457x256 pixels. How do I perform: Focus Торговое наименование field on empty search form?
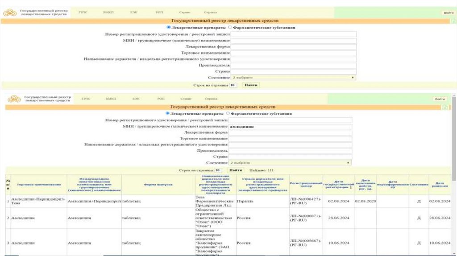pyautogui.click(x=294, y=53)
